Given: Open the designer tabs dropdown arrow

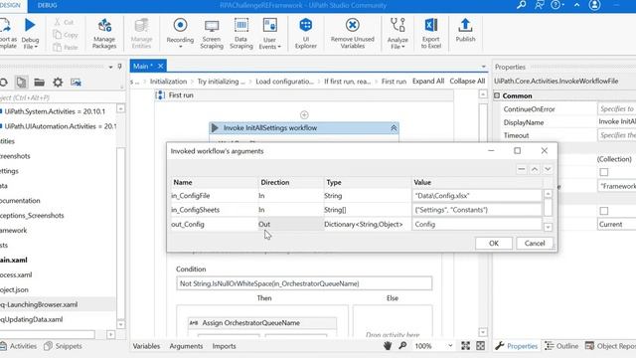Looking at the screenshot, I should (x=483, y=67).
